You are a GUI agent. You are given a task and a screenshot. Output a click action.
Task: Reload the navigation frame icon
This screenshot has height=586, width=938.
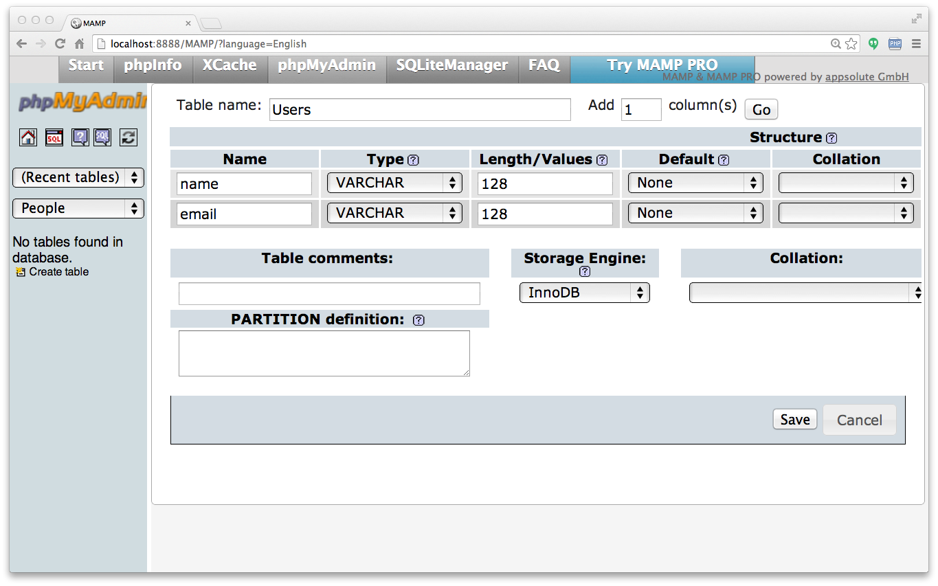[129, 137]
